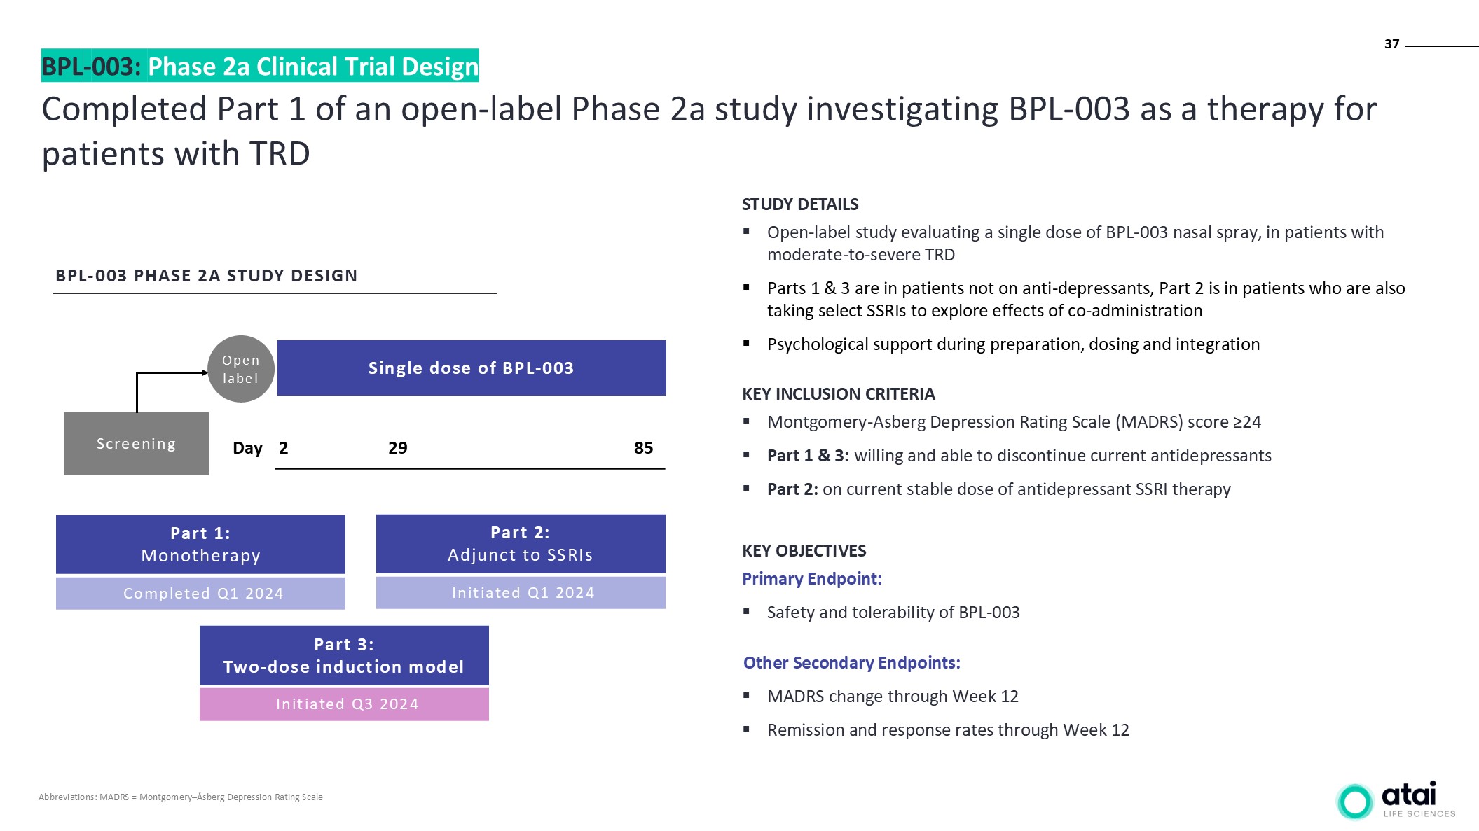Select the Screening box
This screenshot has height=831, width=1479.
(x=136, y=444)
